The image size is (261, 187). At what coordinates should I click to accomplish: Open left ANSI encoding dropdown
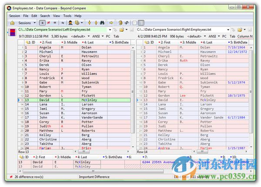(x=98, y=36)
